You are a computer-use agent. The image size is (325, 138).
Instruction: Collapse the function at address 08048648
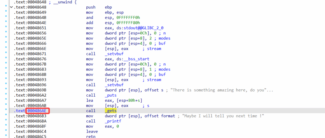[11, 7]
